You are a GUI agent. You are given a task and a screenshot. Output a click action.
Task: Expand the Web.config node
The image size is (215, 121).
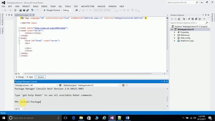pos(175,38)
